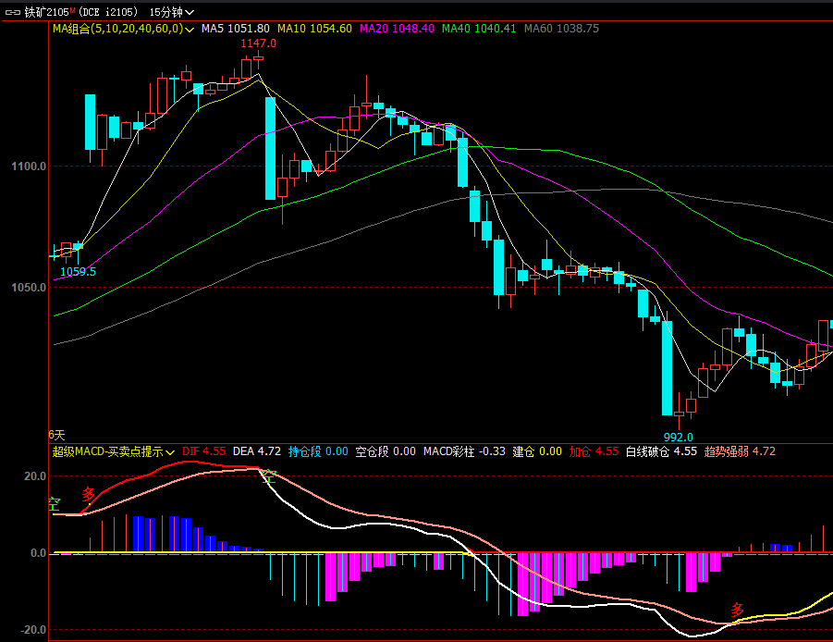Viewport: 833px width, 642px height.
Task: Click the green 空 signal at MACD peak crossover
Action: pyautogui.click(x=269, y=476)
